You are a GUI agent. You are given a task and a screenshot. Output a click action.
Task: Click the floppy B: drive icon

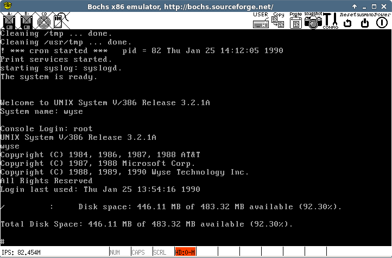point(27,21)
